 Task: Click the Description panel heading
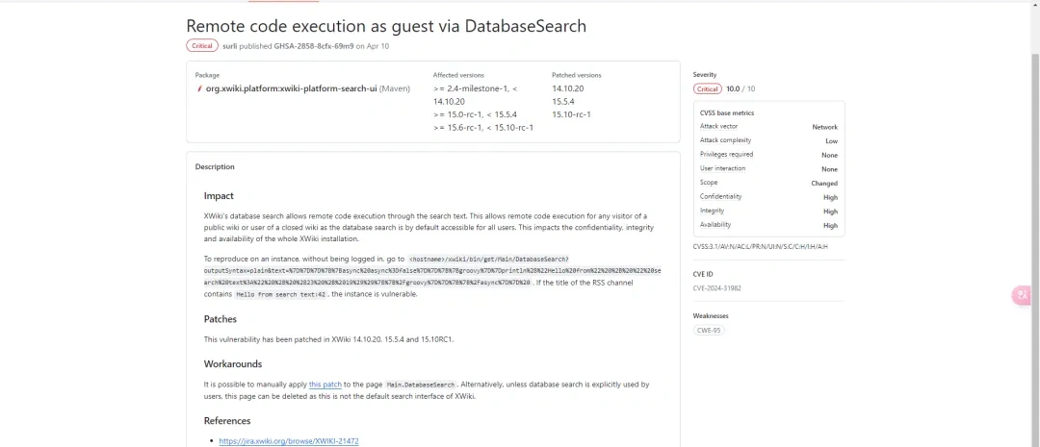(215, 167)
